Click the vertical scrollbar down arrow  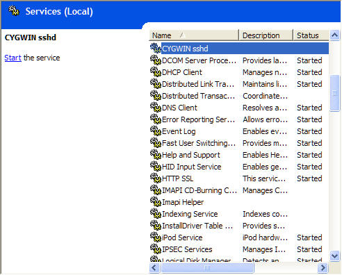click(334, 256)
